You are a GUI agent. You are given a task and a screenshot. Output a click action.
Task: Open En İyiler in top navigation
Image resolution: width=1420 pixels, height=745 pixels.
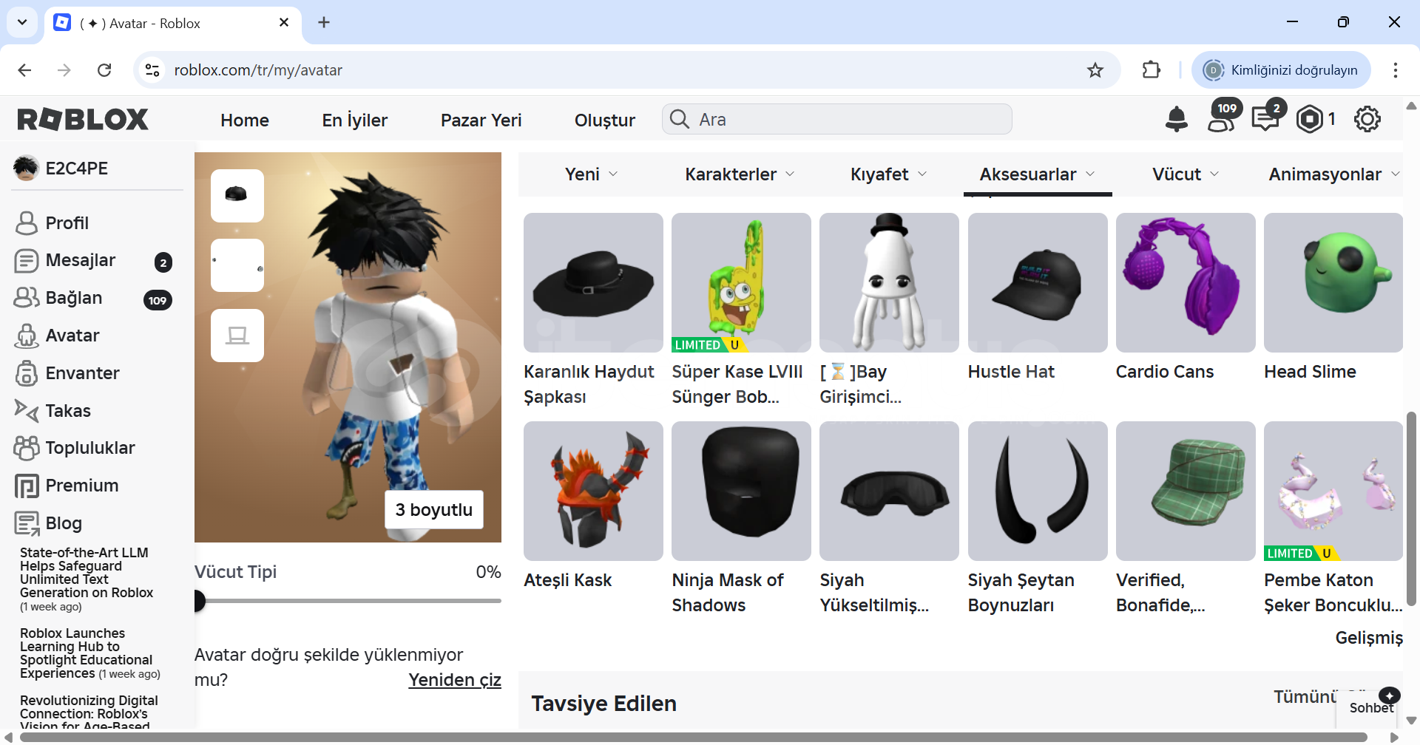354,120
